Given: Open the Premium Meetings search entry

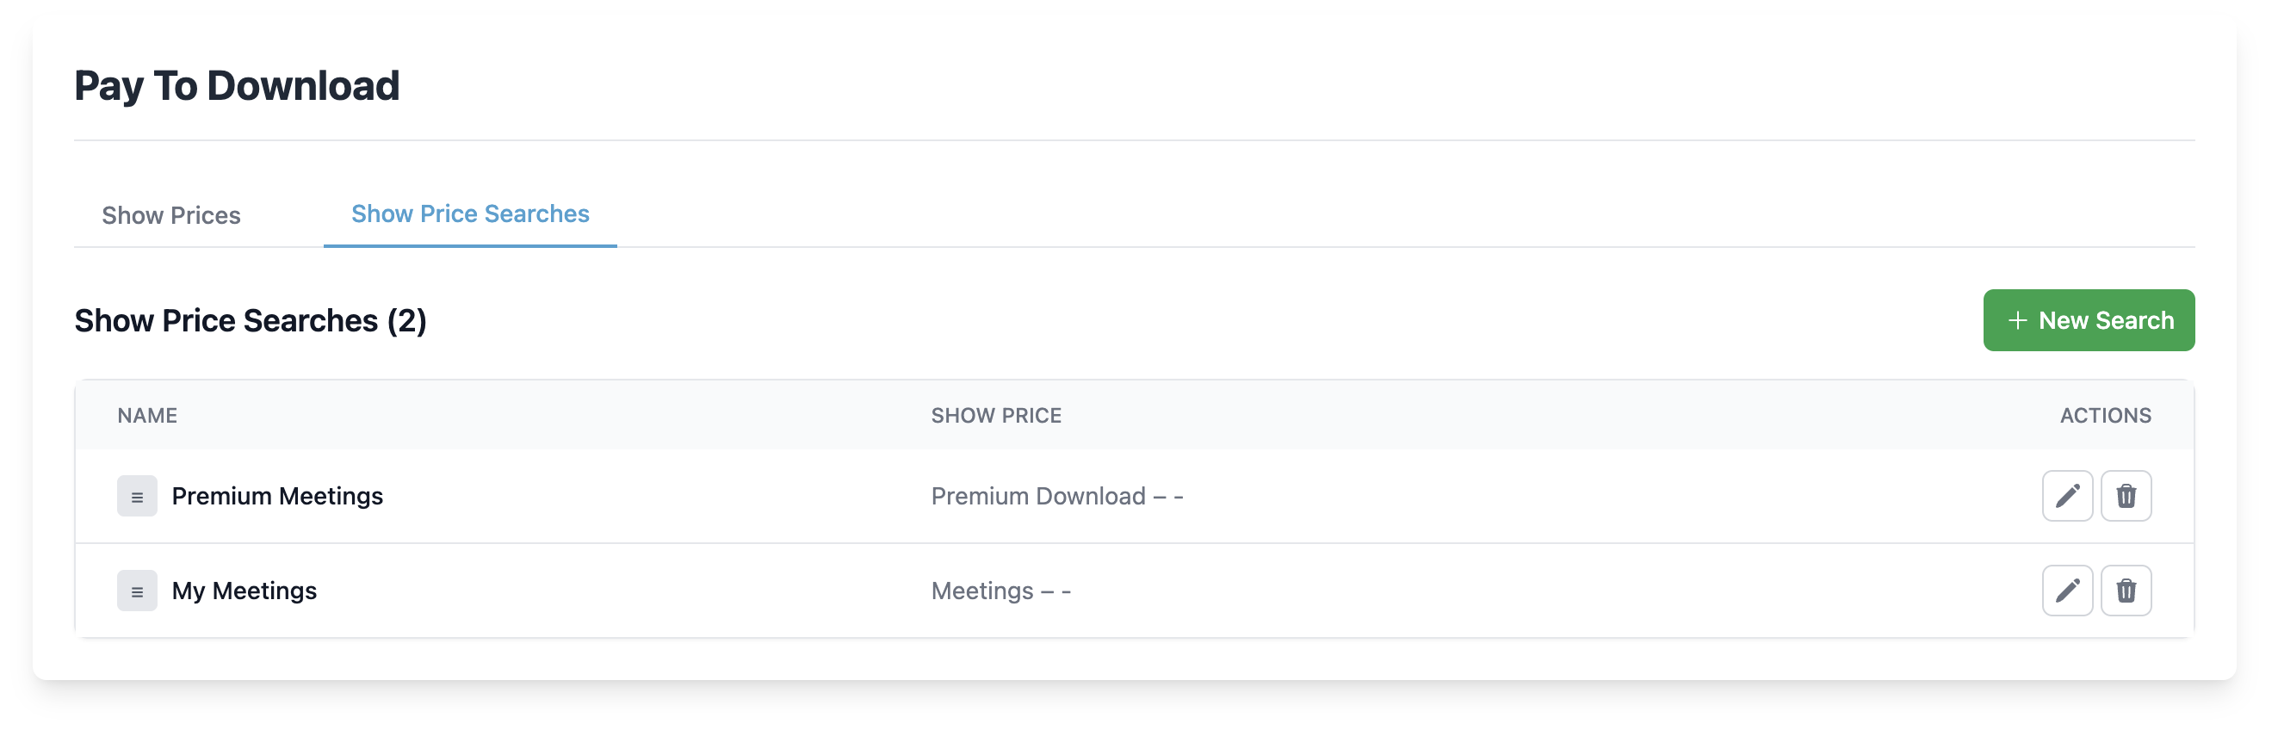Looking at the screenshot, I should tap(277, 496).
